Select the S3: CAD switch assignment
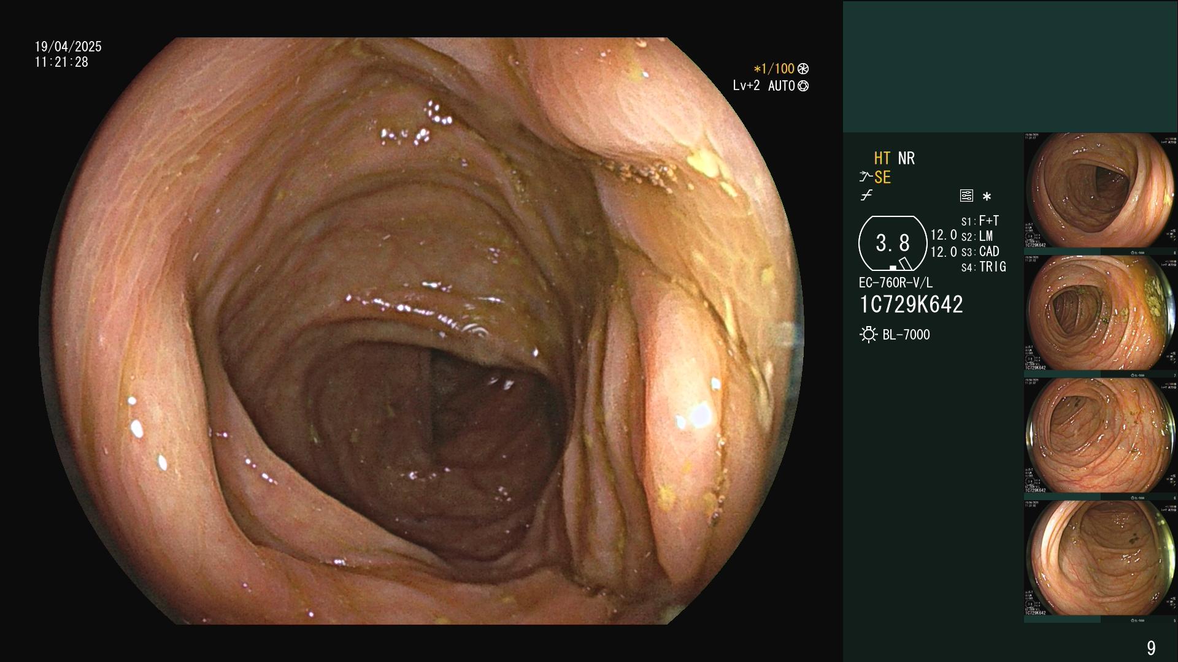This screenshot has height=662, width=1178. (980, 251)
